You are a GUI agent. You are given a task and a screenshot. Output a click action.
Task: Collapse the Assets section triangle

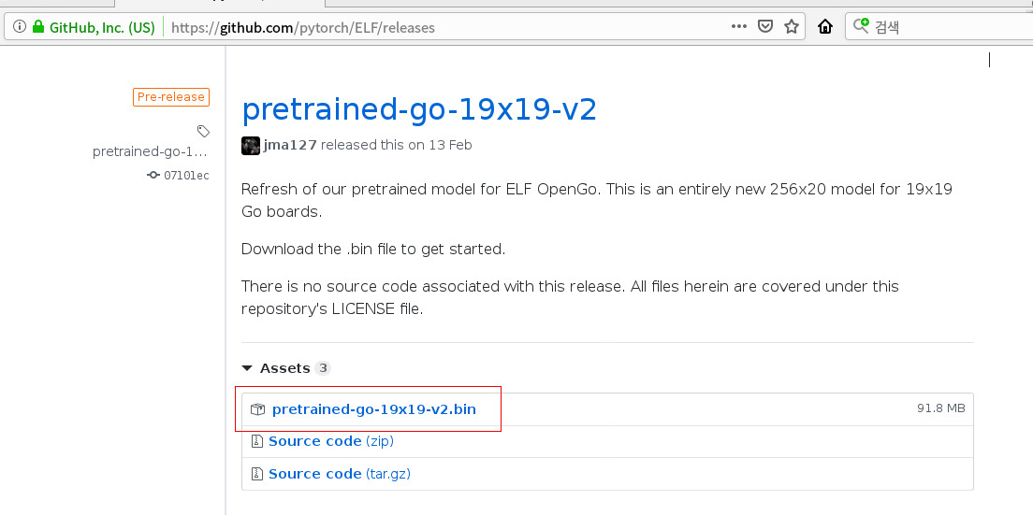[247, 368]
